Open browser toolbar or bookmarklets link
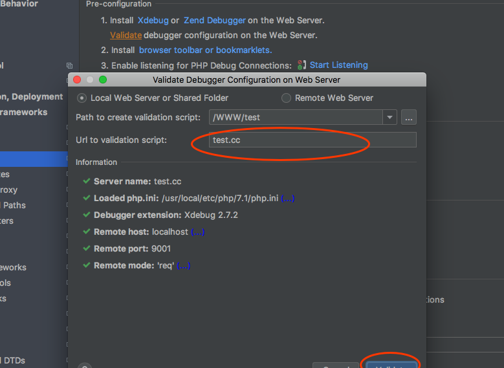Screen dimensions: 504x368 (205, 50)
